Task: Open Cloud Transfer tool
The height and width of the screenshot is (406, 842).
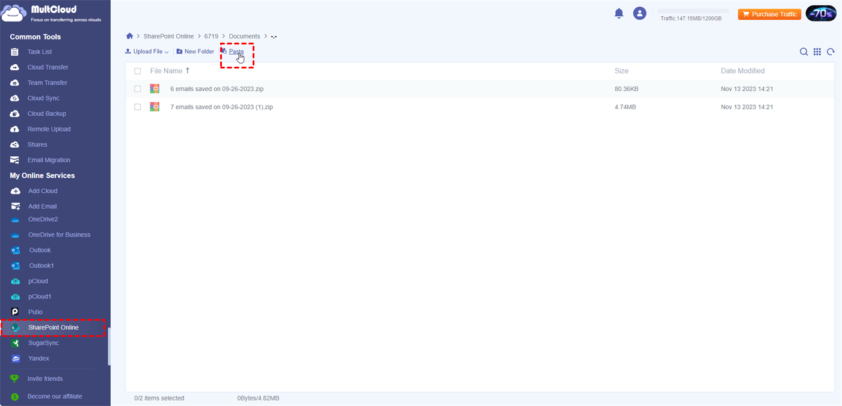Action: (x=48, y=67)
